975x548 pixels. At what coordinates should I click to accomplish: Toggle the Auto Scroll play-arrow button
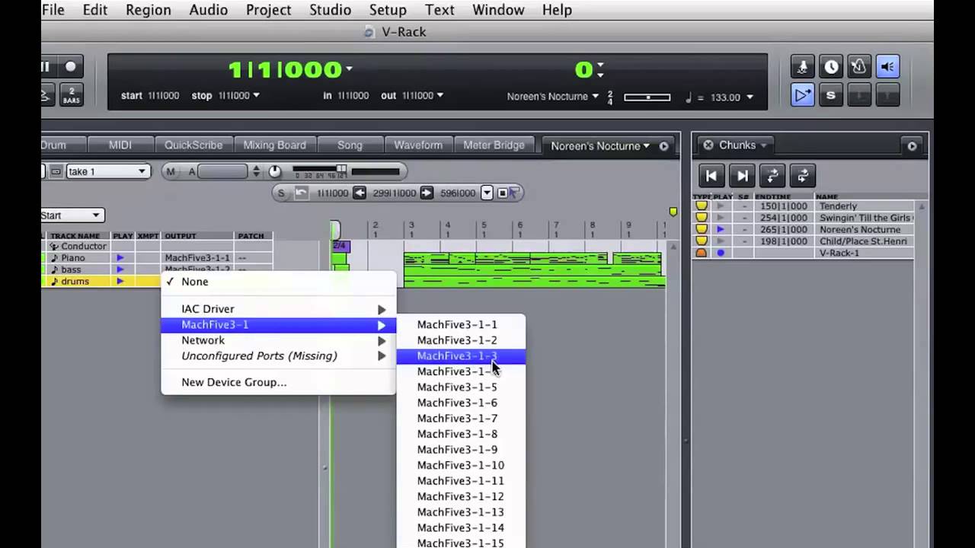pos(802,95)
